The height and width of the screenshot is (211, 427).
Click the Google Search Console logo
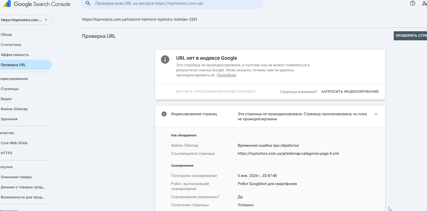coord(37,4)
